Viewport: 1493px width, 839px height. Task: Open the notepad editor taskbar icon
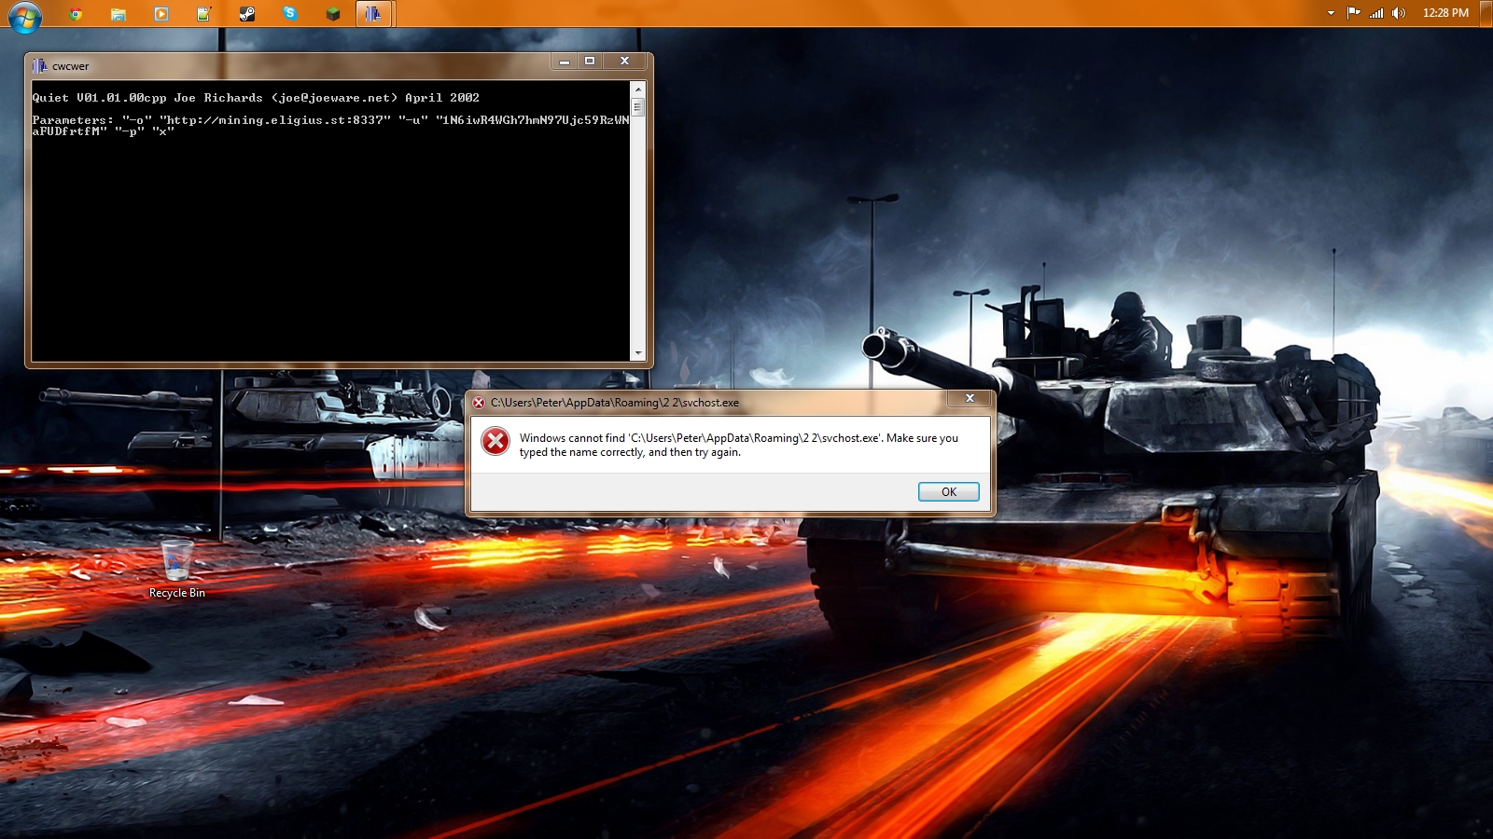coord(204,14)
